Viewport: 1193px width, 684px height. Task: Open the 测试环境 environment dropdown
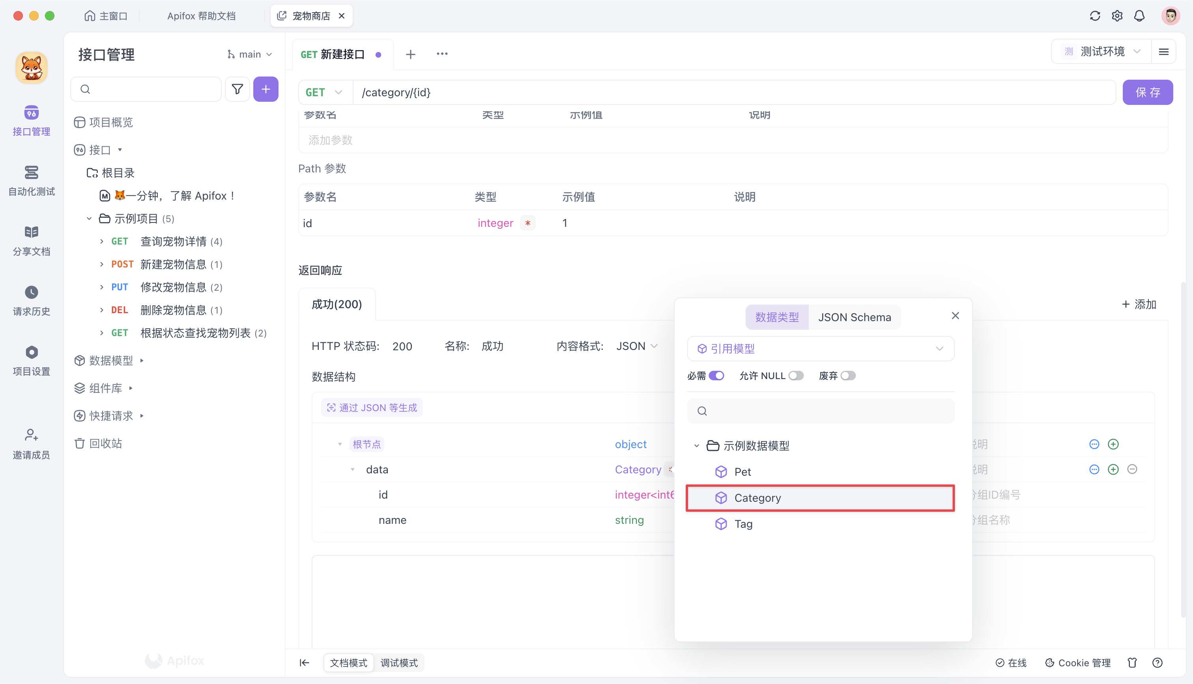tap(1101, 51)
